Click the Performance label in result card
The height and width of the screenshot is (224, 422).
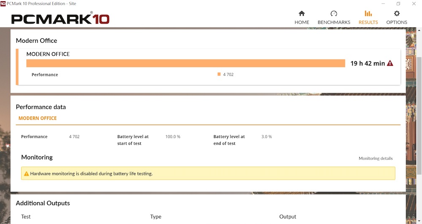coord(45,75)
